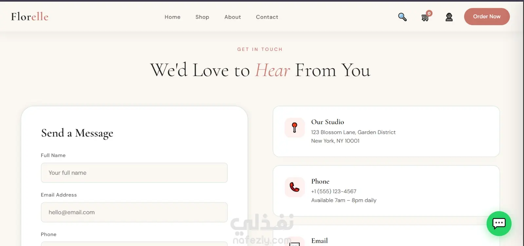Click the Send a Message heading
This screenshot has height=246, width=524.
click(x=77, y=133)
